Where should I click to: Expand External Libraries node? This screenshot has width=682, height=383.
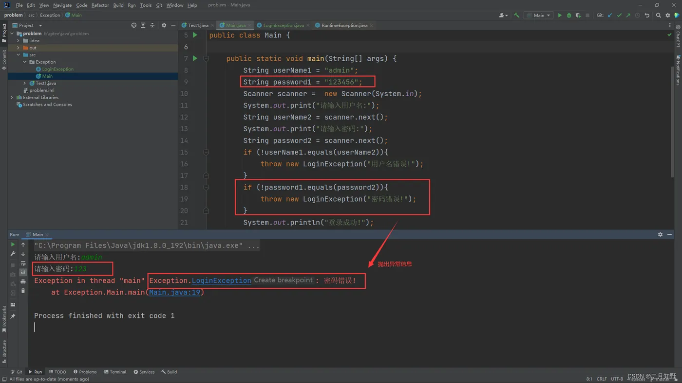(12, 97)
